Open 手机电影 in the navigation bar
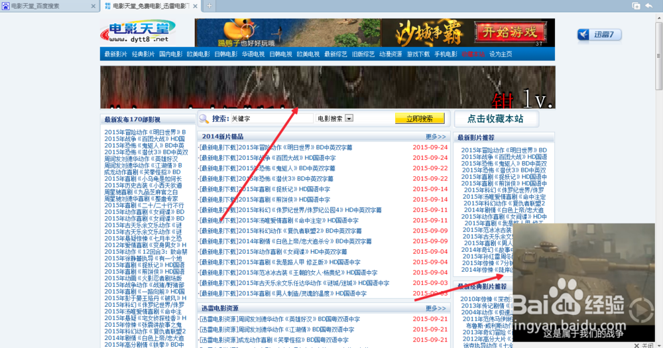This screenshot has height=348, width=663. (x=446, y=54)
